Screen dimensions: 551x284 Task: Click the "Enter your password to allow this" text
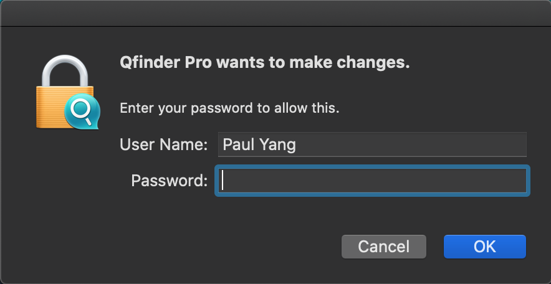point(229,108)
